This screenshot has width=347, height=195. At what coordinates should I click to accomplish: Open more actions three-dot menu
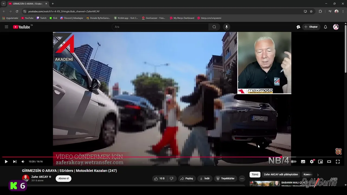[242, 178]
